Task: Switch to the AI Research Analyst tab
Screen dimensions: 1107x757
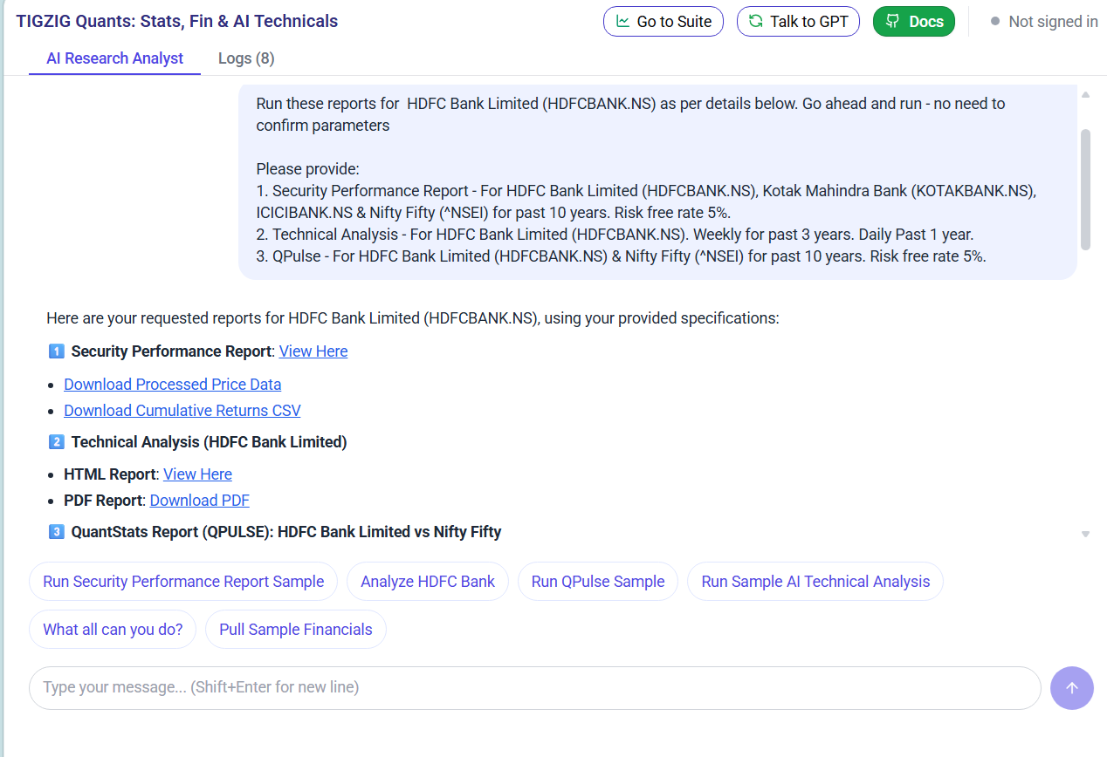Action: (114, 58)
